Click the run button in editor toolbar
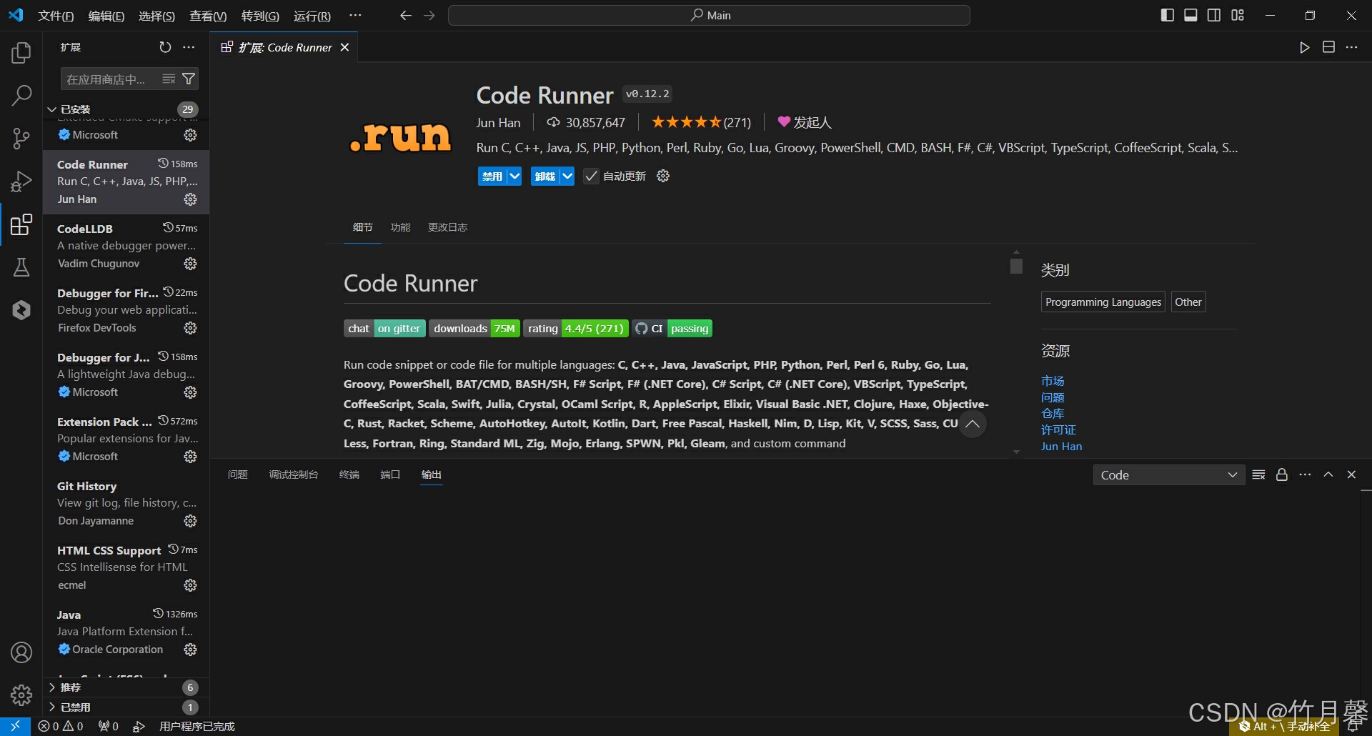The width and height of the screenshot is (1372, 736). [x=1305, y=47]
